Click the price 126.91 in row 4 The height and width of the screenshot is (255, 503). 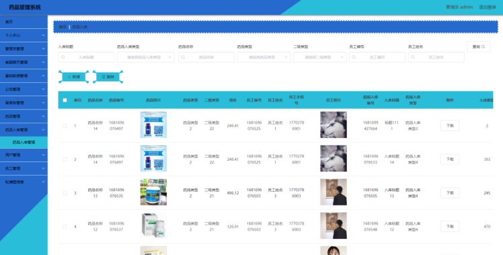pyautogui.click(x=233, y=227)
